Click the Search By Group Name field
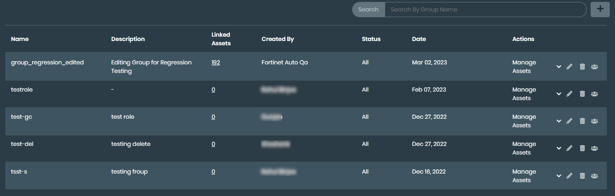This screenshot has height=196, width=615. [485, 10]
